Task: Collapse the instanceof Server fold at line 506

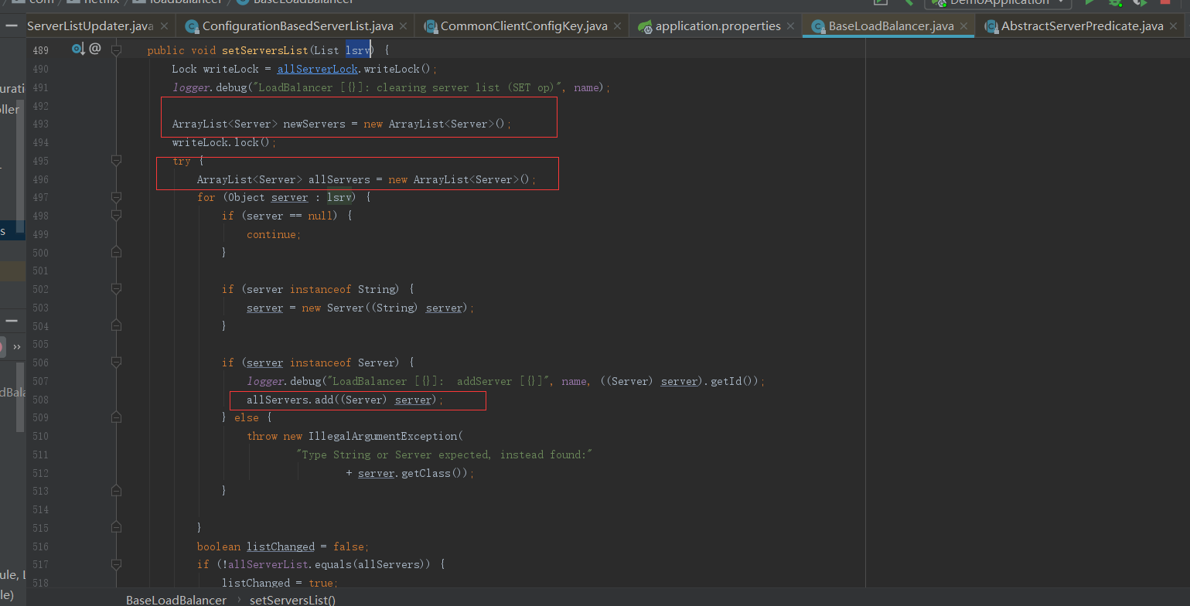Action: click(116, 363)
